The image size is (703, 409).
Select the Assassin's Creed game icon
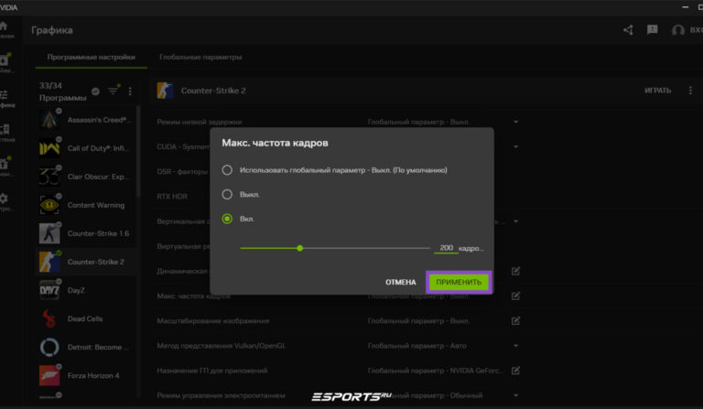pyautogui.click(x=49, y=120)
